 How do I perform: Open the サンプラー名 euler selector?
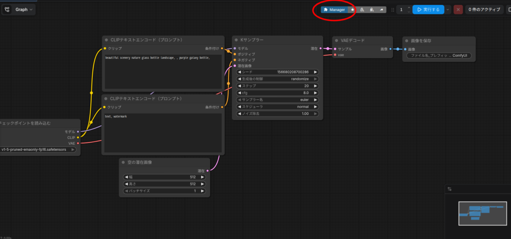[277, 100]
